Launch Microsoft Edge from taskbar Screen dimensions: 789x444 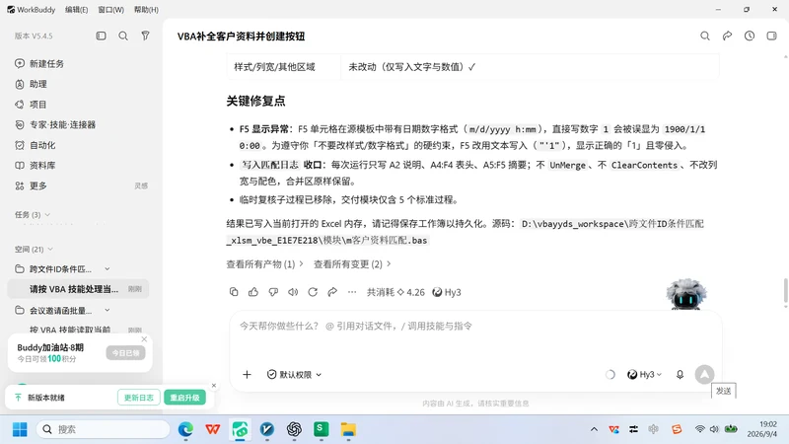tap(185, 429)
